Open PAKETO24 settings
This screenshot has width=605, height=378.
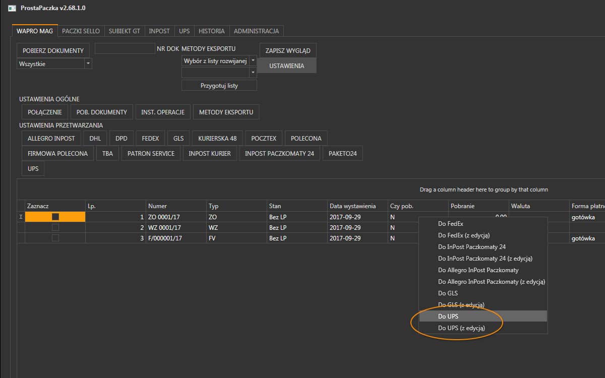(343, 153)
